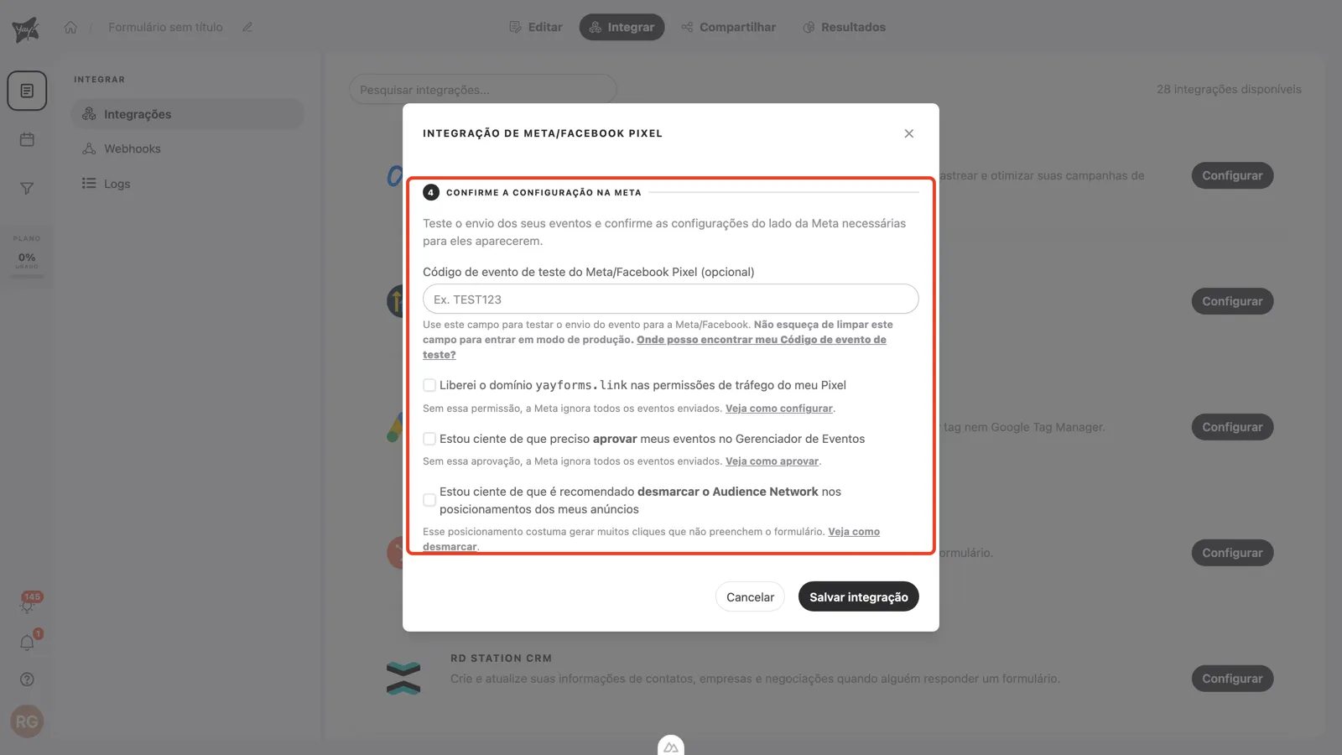1342x755 pixels.
Task: Open help question mark icon
Action: 27,679
